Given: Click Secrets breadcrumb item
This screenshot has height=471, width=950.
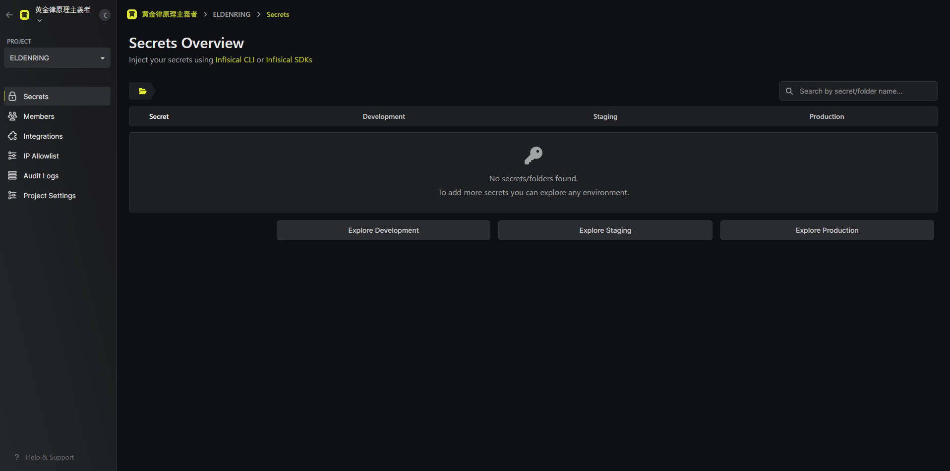Looking at the screenshot, I should (278, 14).
